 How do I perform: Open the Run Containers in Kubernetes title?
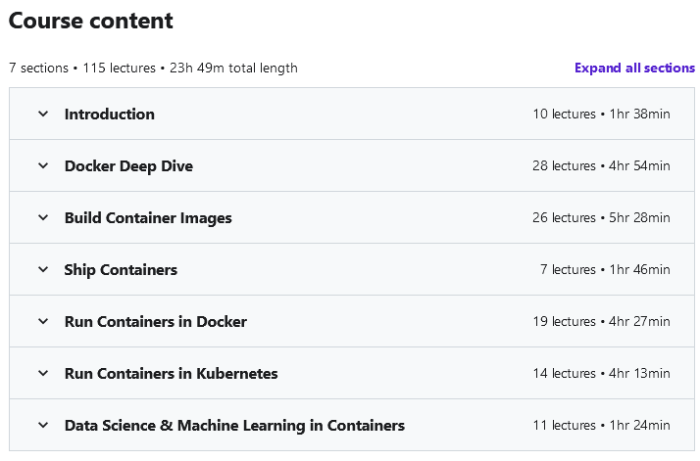tap(172, 373)
